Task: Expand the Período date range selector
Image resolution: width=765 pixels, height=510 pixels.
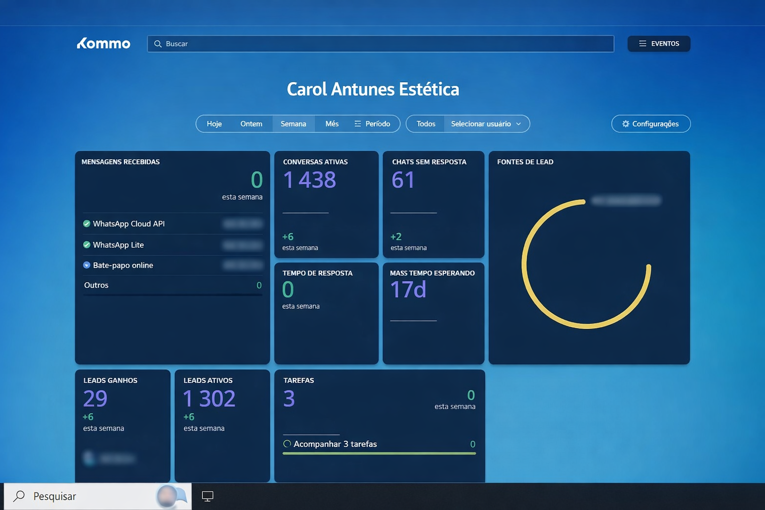Action: [373, 124]
